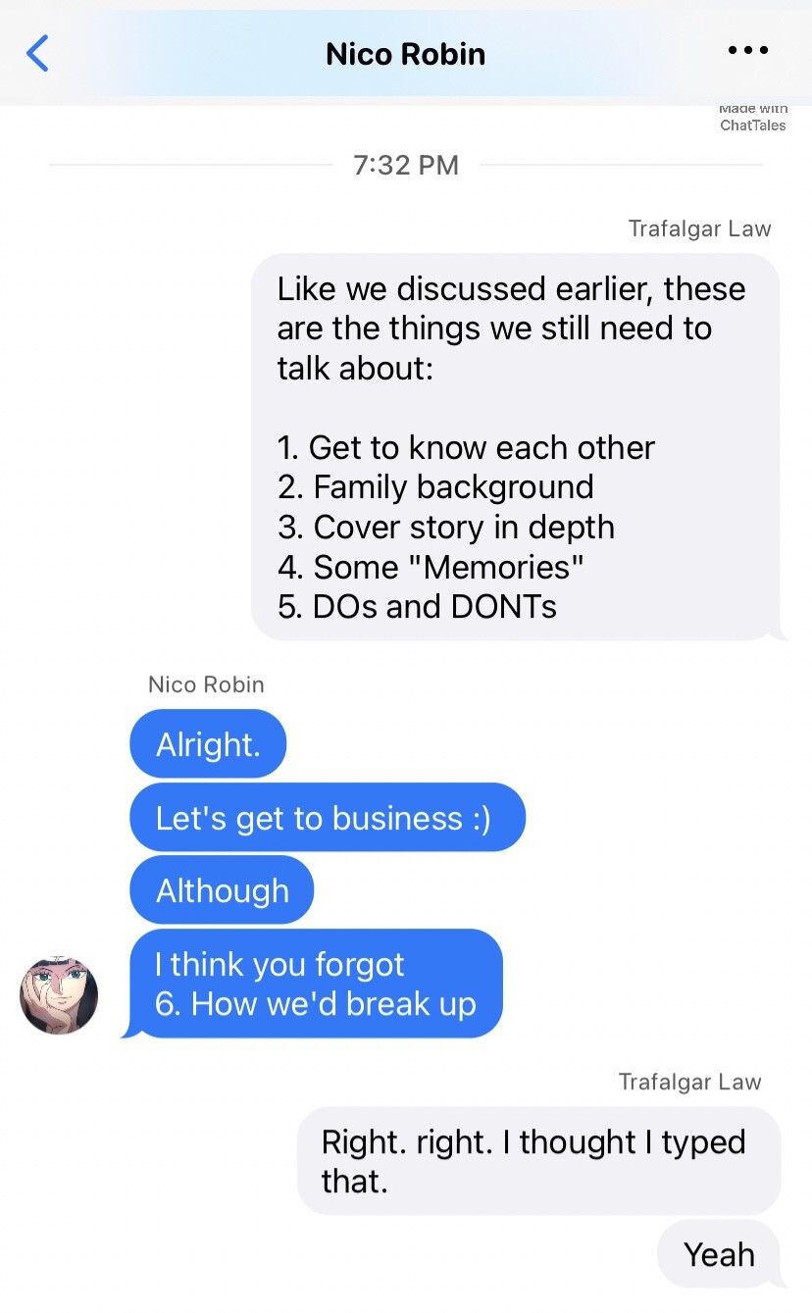The height and width of the screenshot is (1313, 812).
Task: Select the numbered list message from Trafalgar Law
Action: [516, 447]
